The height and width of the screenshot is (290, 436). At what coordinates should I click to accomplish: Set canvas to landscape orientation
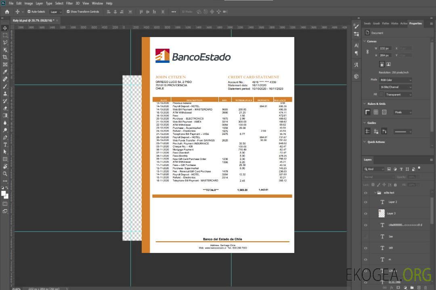pyautogui.click(x=388, y=64)
